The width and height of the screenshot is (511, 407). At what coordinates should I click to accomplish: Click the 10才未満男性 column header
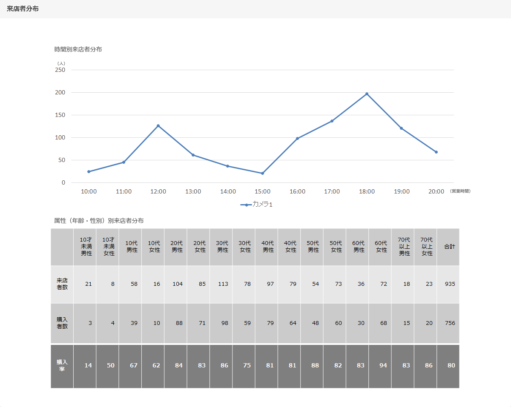86,247
